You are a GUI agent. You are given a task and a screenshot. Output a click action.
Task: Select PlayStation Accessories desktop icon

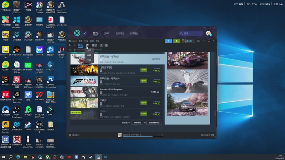[x=51, y=82]
